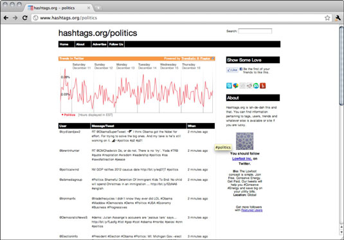This screenshot has height=240, width=344.
Task: Click the @politicalwind username
Action: [69, 169]
